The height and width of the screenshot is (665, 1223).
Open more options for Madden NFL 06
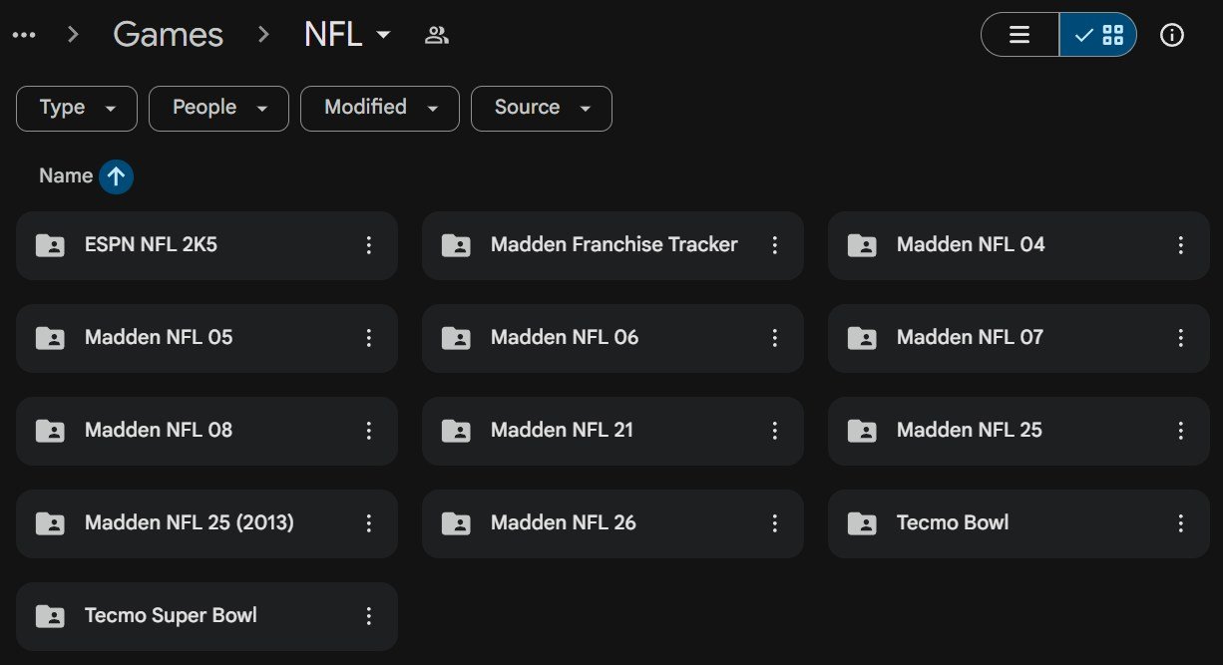775,338
